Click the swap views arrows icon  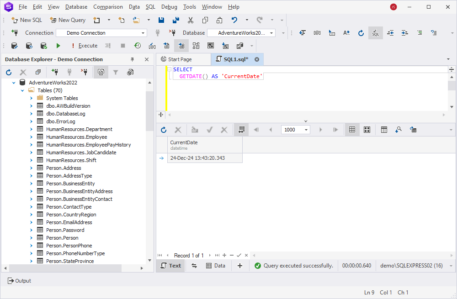194,266
